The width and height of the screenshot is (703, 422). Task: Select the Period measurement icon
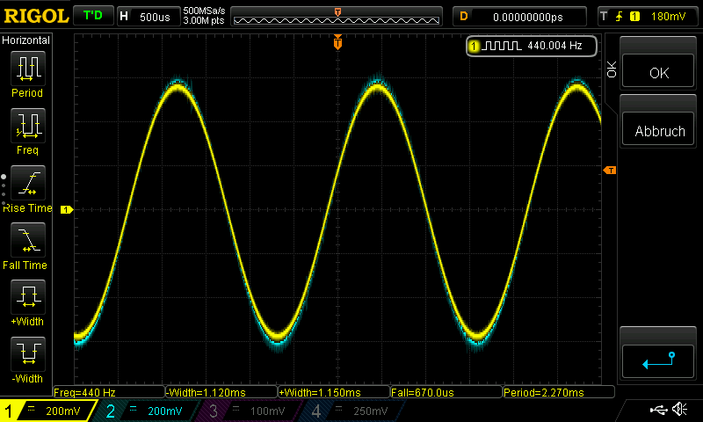28,69
